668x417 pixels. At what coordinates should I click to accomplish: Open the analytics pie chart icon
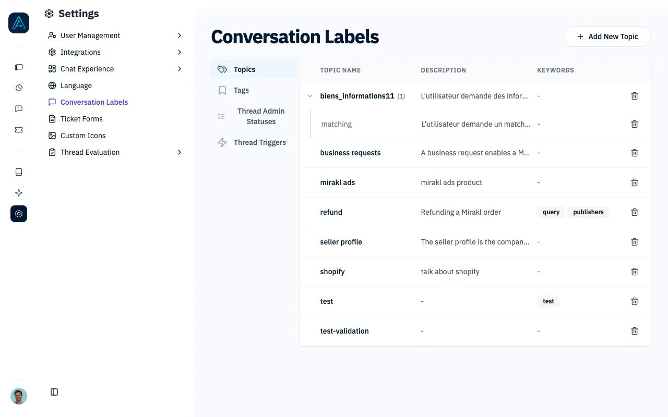coord(19,88)
